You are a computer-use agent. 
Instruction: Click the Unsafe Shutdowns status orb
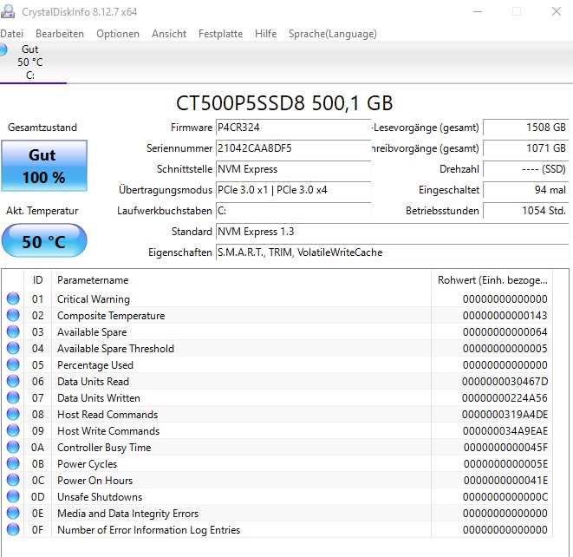[x=13, y=496]
